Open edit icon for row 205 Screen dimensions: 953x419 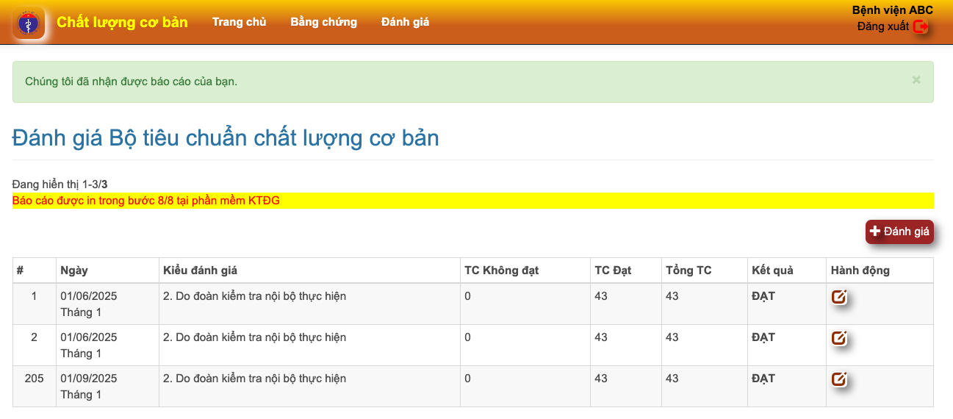[838, 379]
